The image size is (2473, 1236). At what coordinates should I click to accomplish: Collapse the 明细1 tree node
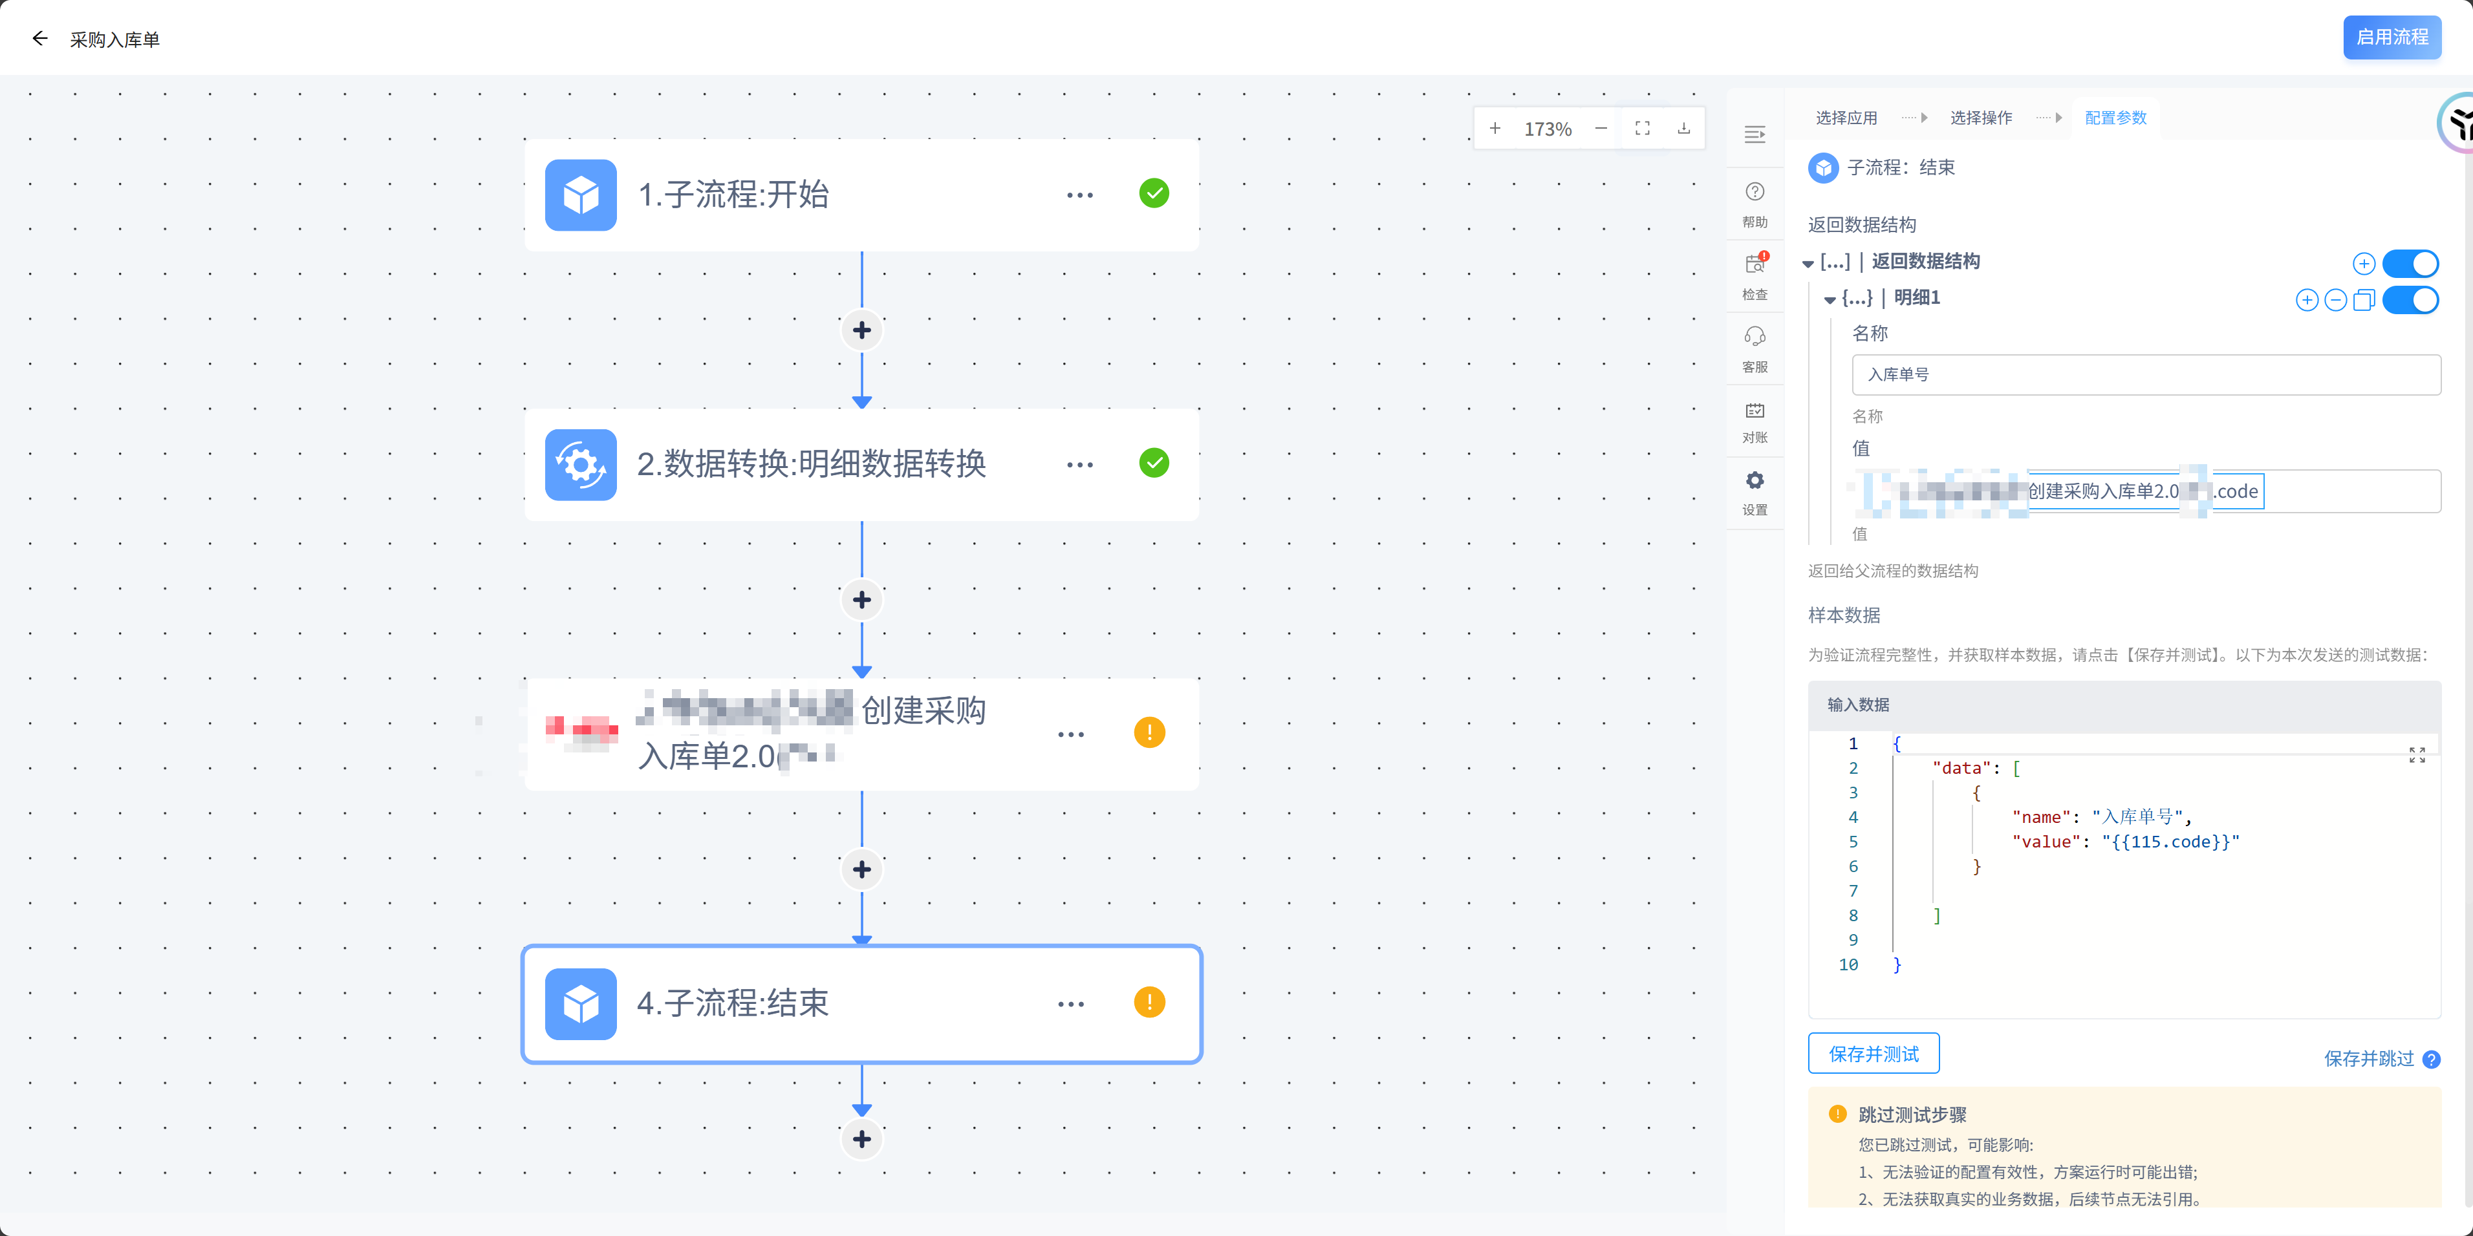point(1830,299)
